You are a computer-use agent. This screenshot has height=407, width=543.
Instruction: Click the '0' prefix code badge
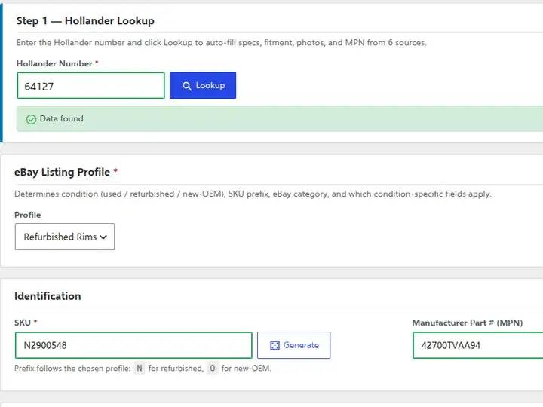[x=212, y=369]
